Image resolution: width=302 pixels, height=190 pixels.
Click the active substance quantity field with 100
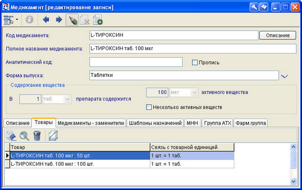[157, 92]
